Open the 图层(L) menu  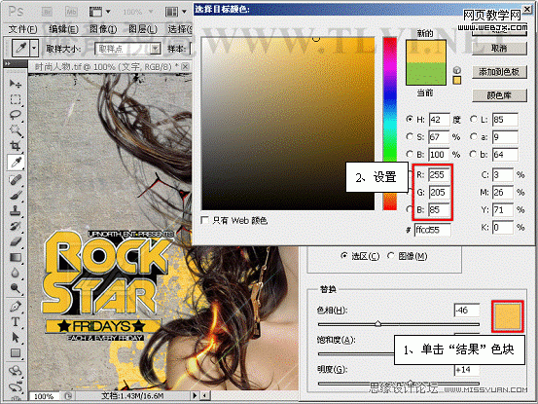(143, 29)
